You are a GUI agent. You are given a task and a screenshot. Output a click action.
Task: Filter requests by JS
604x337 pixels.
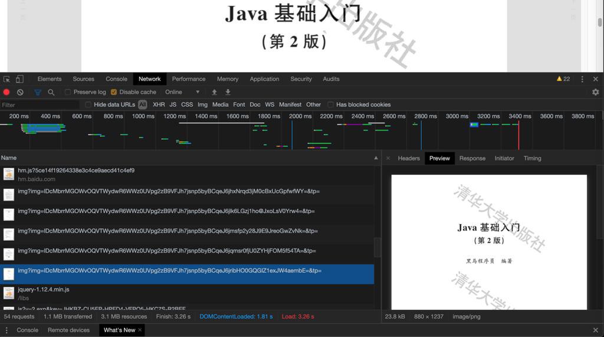173,104
